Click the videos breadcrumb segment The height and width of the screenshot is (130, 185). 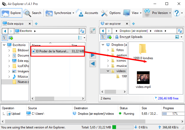pos(158,31)
